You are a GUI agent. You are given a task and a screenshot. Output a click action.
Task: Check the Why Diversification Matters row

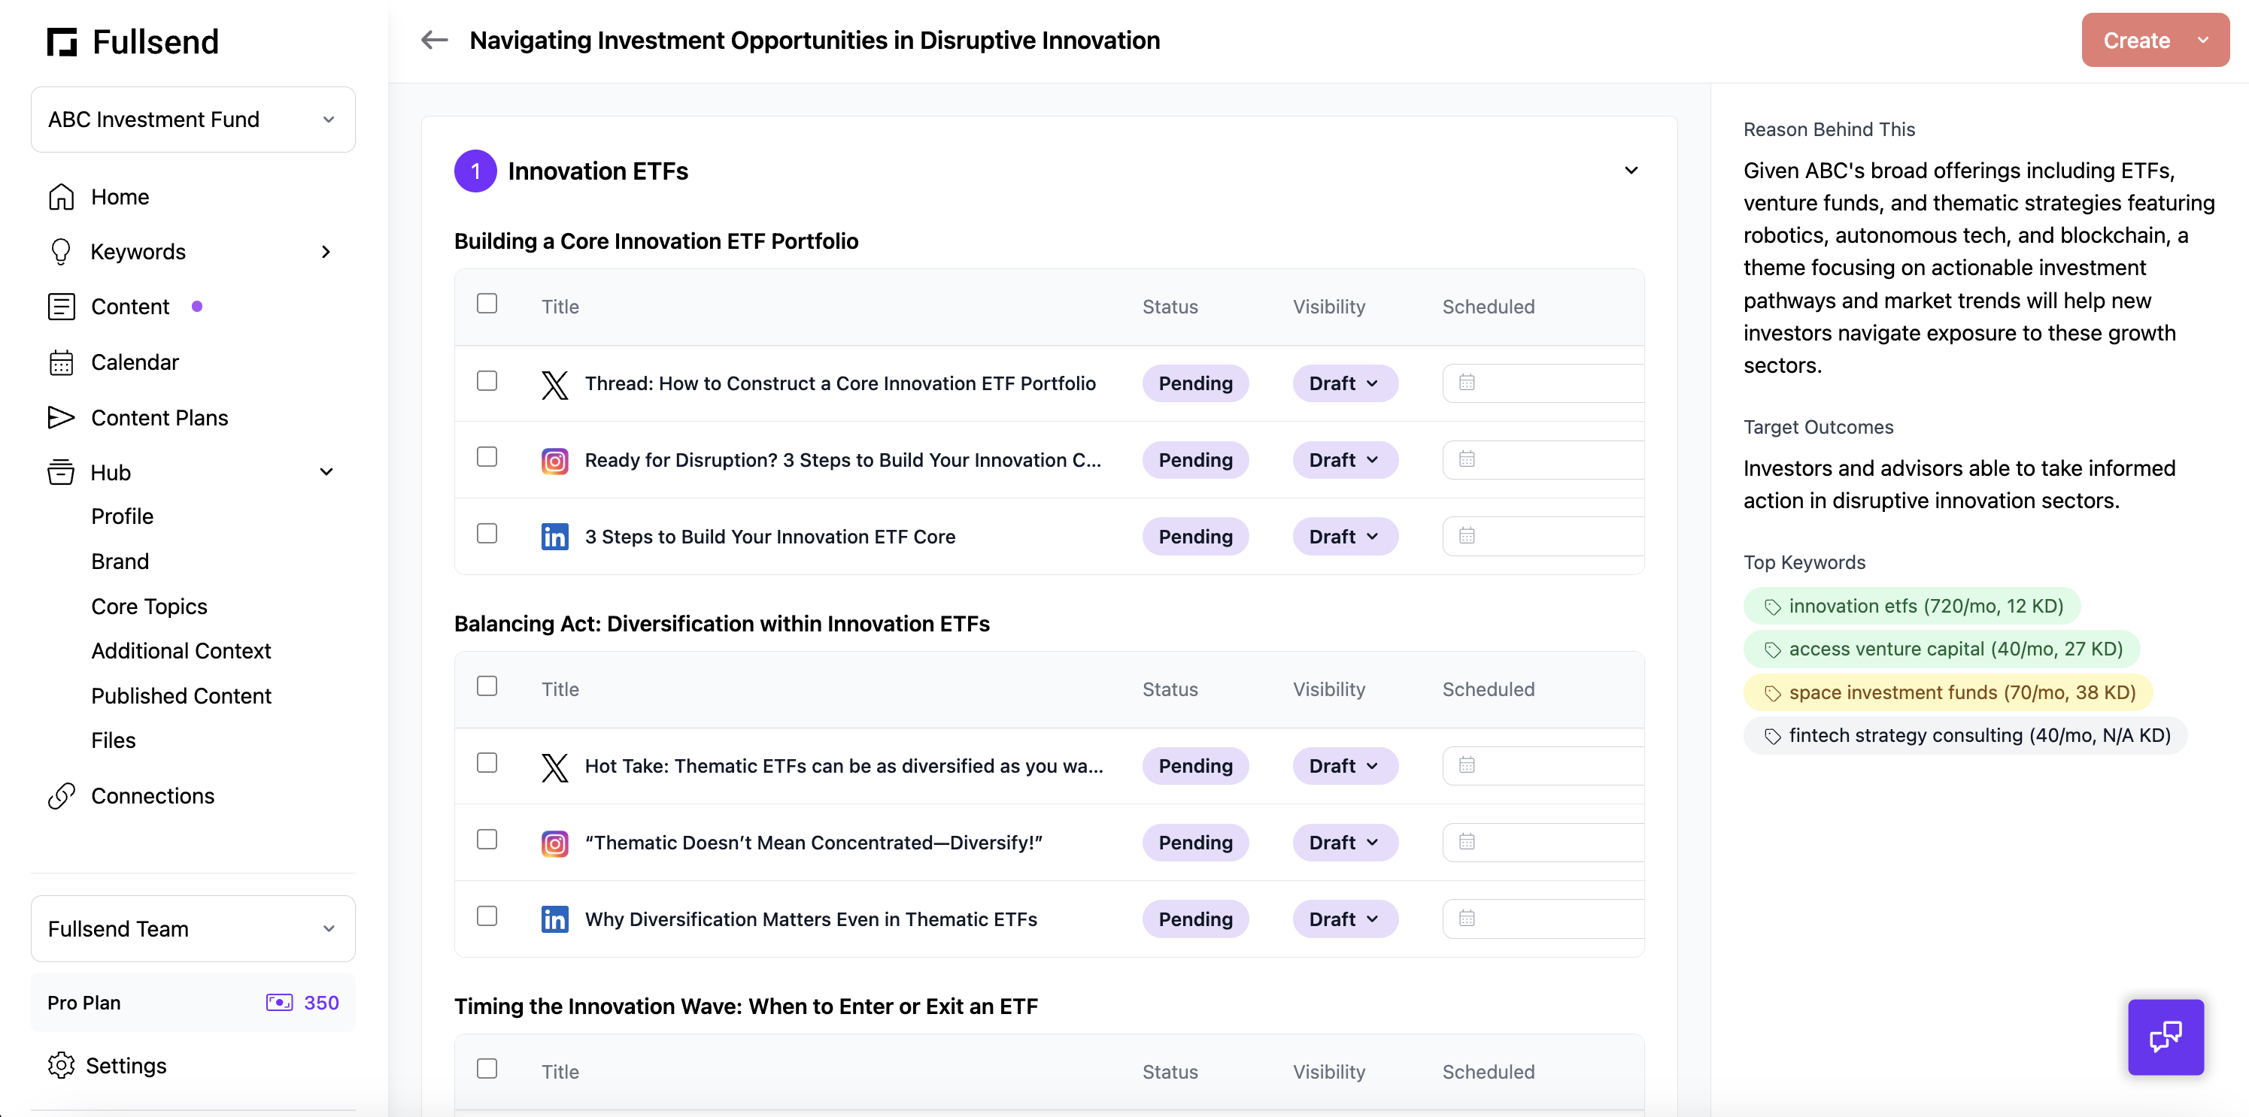(x=487, y=916)
